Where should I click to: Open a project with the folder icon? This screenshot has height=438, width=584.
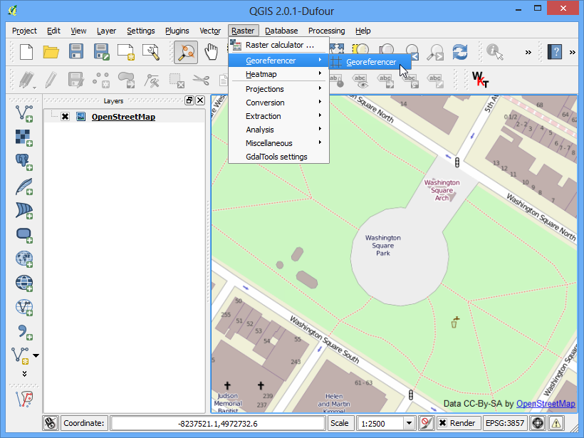click(51, 52)
